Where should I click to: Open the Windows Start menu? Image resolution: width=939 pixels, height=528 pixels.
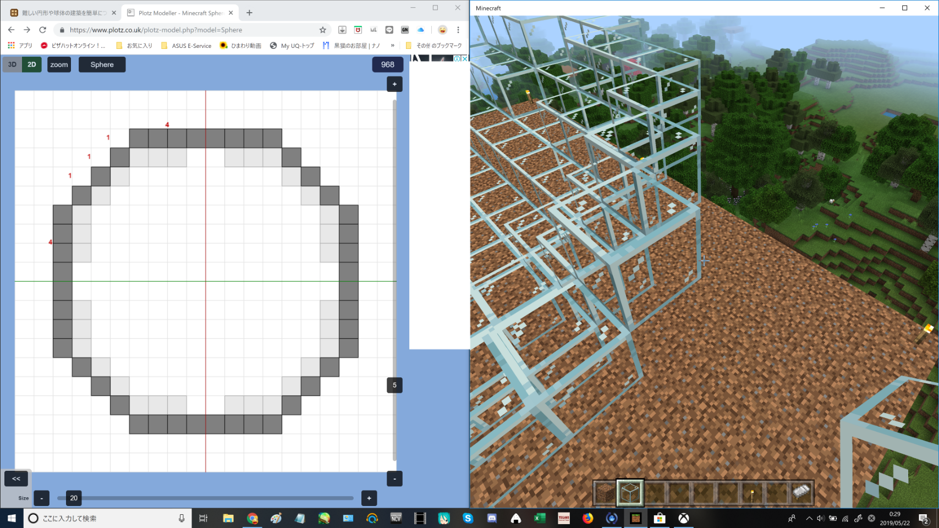pos(12,518)
